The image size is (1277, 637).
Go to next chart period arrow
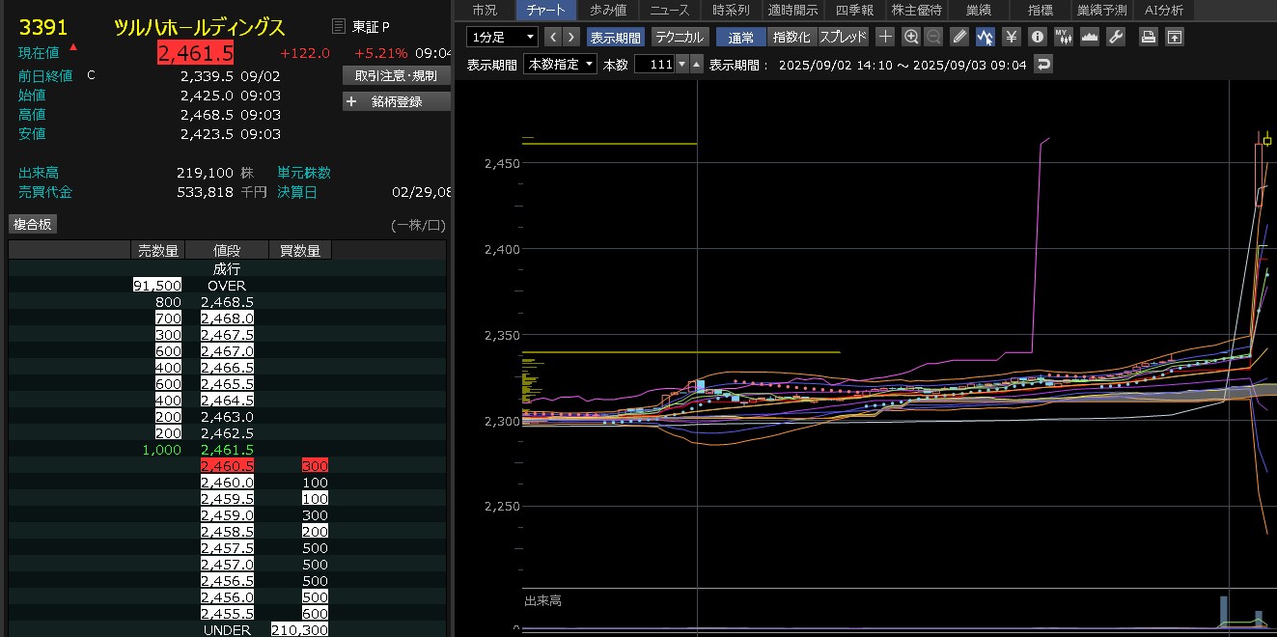571,37
